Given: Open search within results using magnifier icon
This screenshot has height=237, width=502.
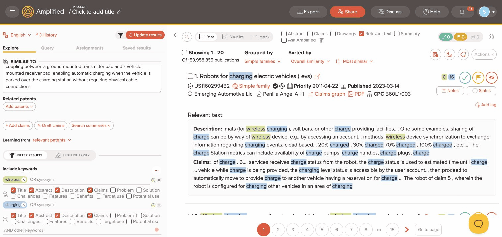Looking at the screenshot, I should point(187,37).
